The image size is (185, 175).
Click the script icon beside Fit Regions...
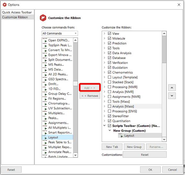(x=45, y=98)
